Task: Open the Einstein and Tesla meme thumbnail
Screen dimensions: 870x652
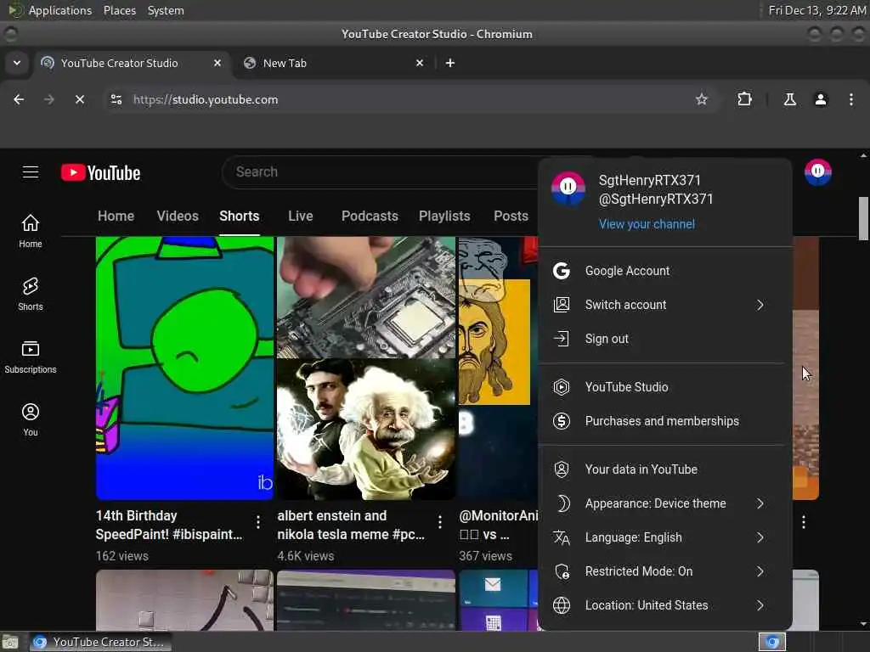Action: point(366,368)
